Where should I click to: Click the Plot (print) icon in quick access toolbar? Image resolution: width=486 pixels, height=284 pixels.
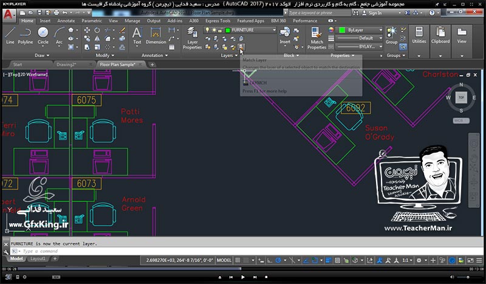(56, 13)
